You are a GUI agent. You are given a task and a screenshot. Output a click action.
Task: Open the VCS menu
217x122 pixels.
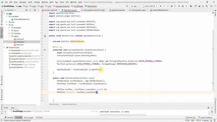click(67, 2)
